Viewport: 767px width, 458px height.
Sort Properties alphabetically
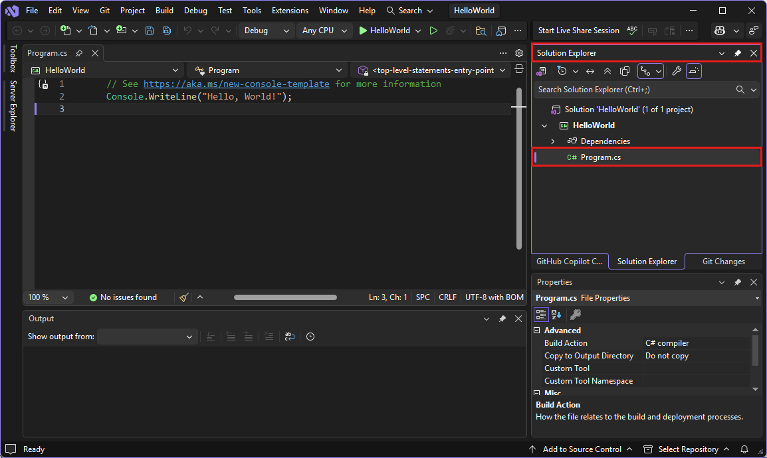click(556, 315)
